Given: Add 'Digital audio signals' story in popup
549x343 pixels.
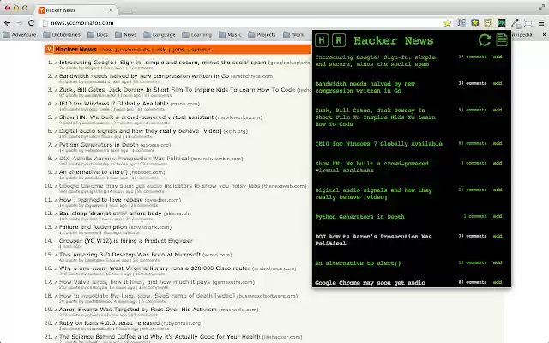Looking at the screenshot, I should click(x=498, y=190).
